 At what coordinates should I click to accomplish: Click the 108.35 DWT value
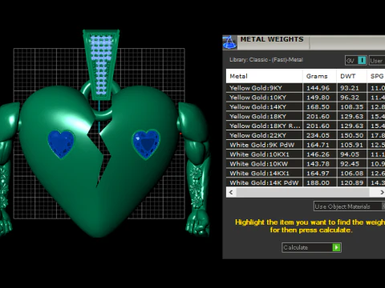(x=352, y=107)
